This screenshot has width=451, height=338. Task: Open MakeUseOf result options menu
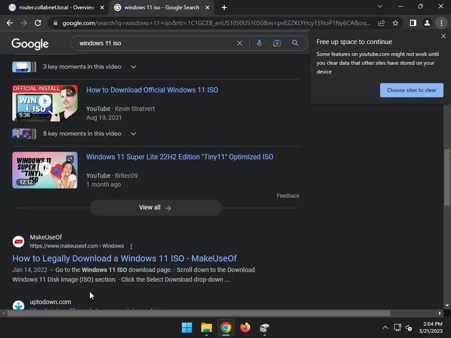click(131, 246)
